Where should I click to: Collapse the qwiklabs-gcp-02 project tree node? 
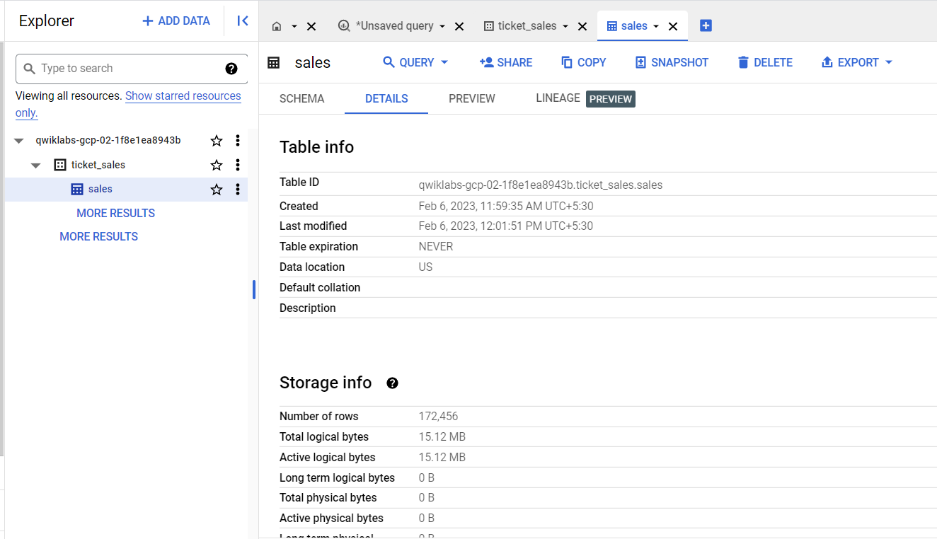[19, 141]
